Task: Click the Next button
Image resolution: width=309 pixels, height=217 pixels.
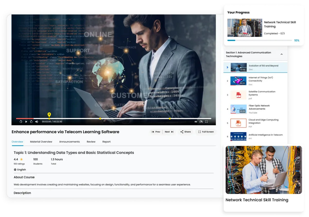Action: pos(169,132)
